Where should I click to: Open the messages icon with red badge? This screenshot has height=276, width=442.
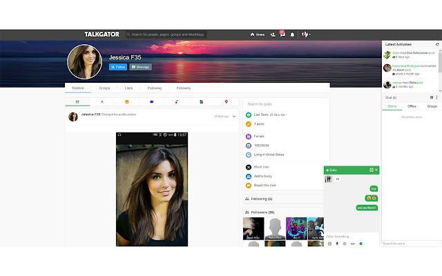[282, 34]
